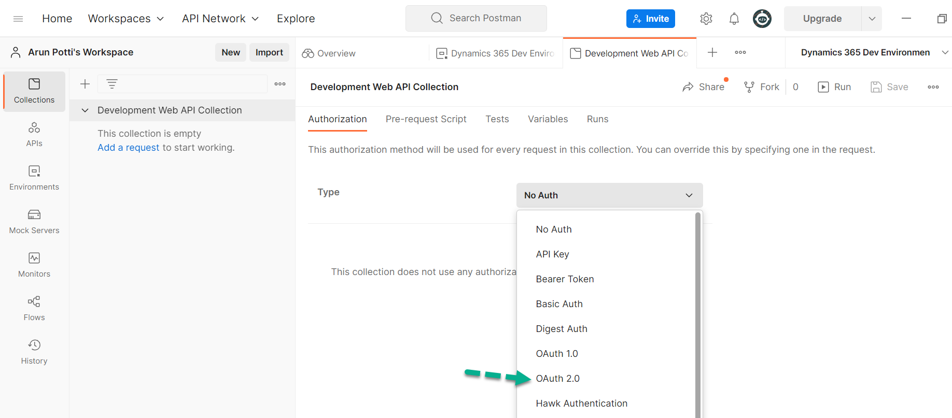Run the collection
Screen dimensions: 952x418
click(x=834, y=87)
